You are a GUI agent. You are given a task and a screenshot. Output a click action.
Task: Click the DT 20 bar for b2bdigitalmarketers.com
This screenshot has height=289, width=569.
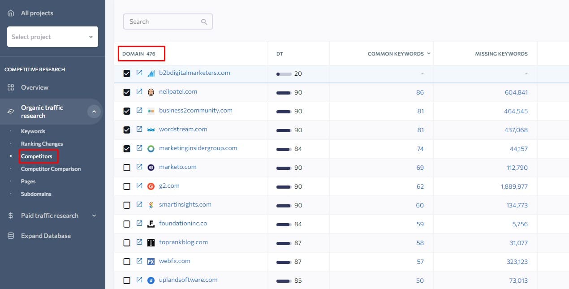click(x=284, y=74)
